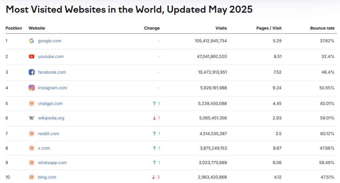340x183 pixels.
Task: Click the green up arrow for reddit.com
Action: [154, 134]
